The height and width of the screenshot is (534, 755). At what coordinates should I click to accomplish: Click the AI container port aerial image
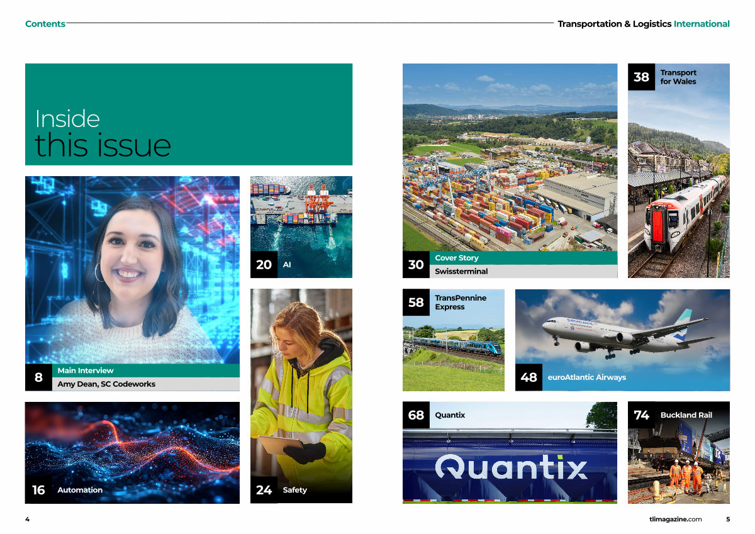point(301,227)
